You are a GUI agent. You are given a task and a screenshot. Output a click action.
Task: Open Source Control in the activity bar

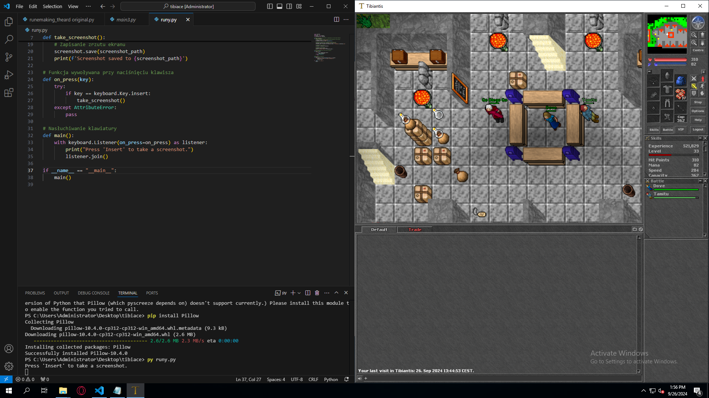pos(8,57)
